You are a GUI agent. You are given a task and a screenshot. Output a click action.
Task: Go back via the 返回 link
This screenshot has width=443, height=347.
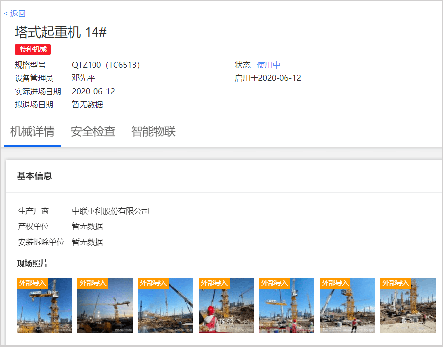point(15,14)
